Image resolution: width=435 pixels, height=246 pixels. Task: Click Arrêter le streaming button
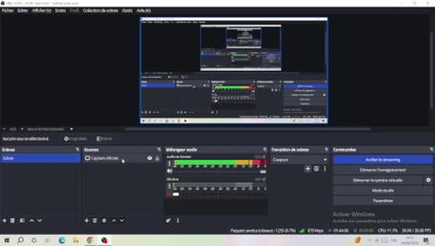coord(383,160)
